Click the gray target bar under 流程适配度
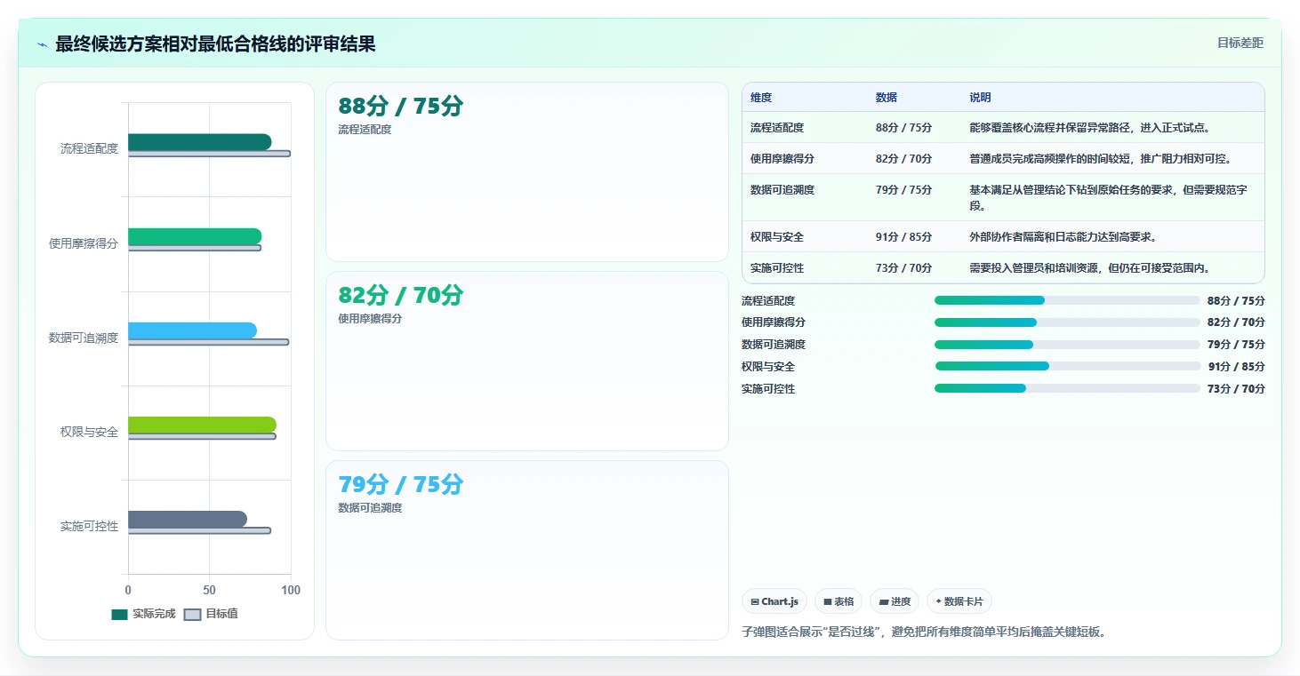 [x=209, y=154]
